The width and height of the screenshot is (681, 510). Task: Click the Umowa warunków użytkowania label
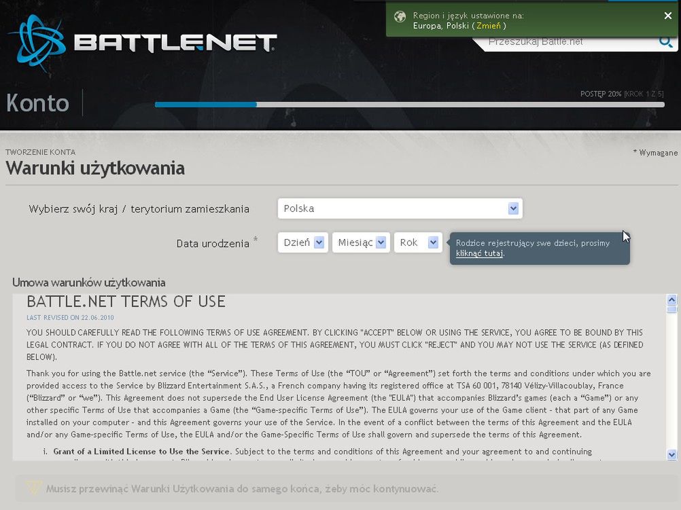(88, 283)
